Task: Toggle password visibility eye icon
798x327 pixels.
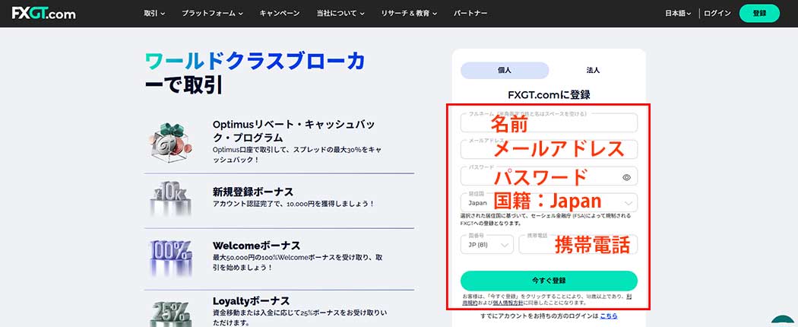Action: 626,177
